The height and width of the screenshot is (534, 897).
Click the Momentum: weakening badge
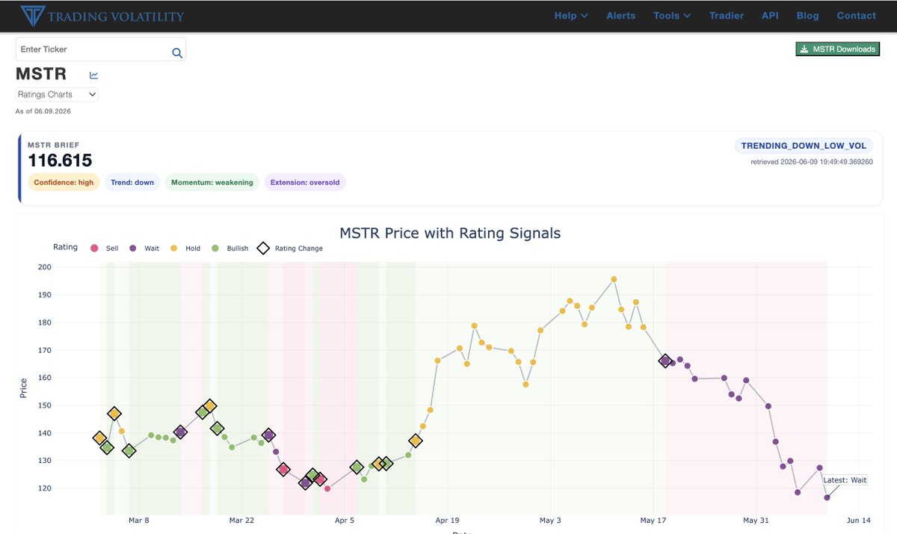(212, 182)
